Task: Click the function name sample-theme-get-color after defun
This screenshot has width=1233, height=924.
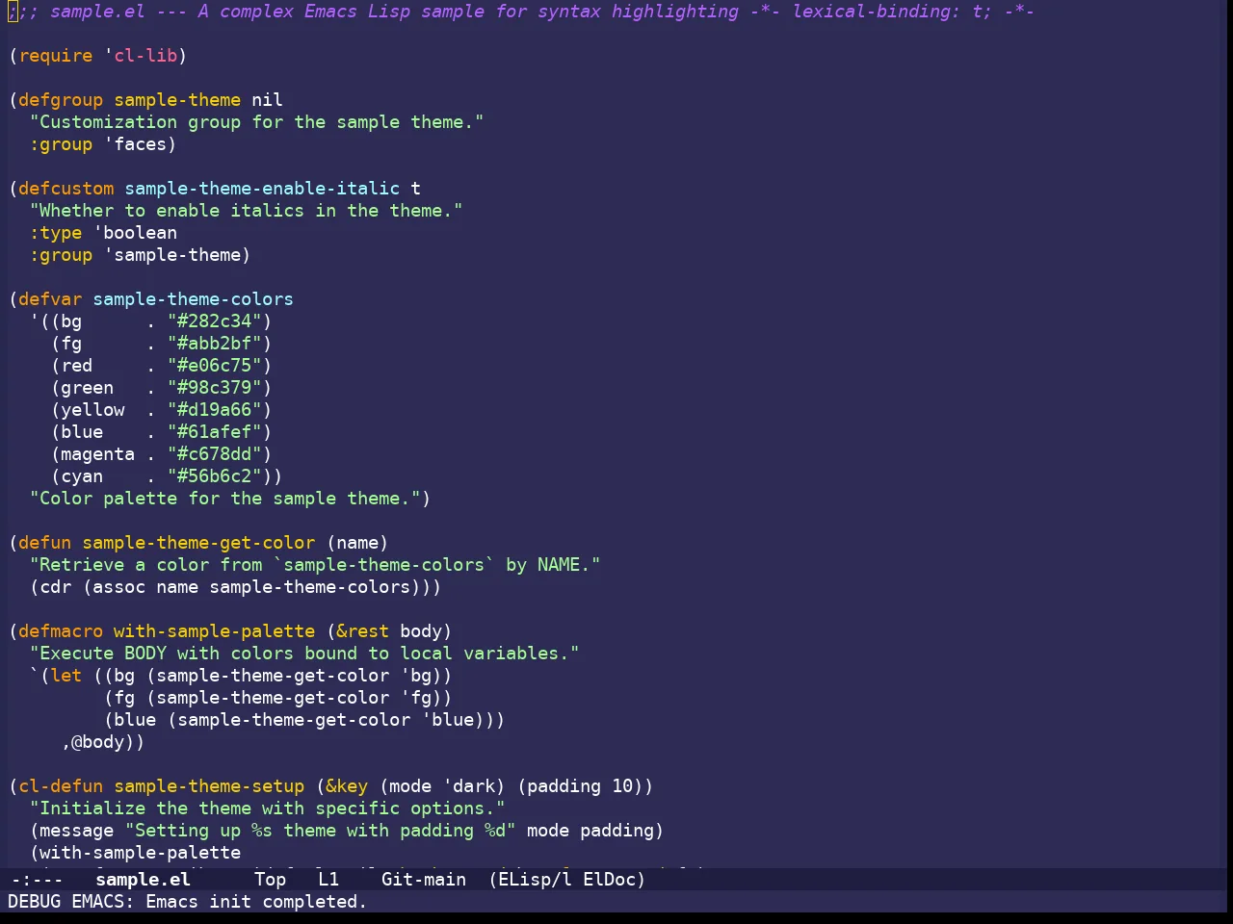Action: point(198,543)
